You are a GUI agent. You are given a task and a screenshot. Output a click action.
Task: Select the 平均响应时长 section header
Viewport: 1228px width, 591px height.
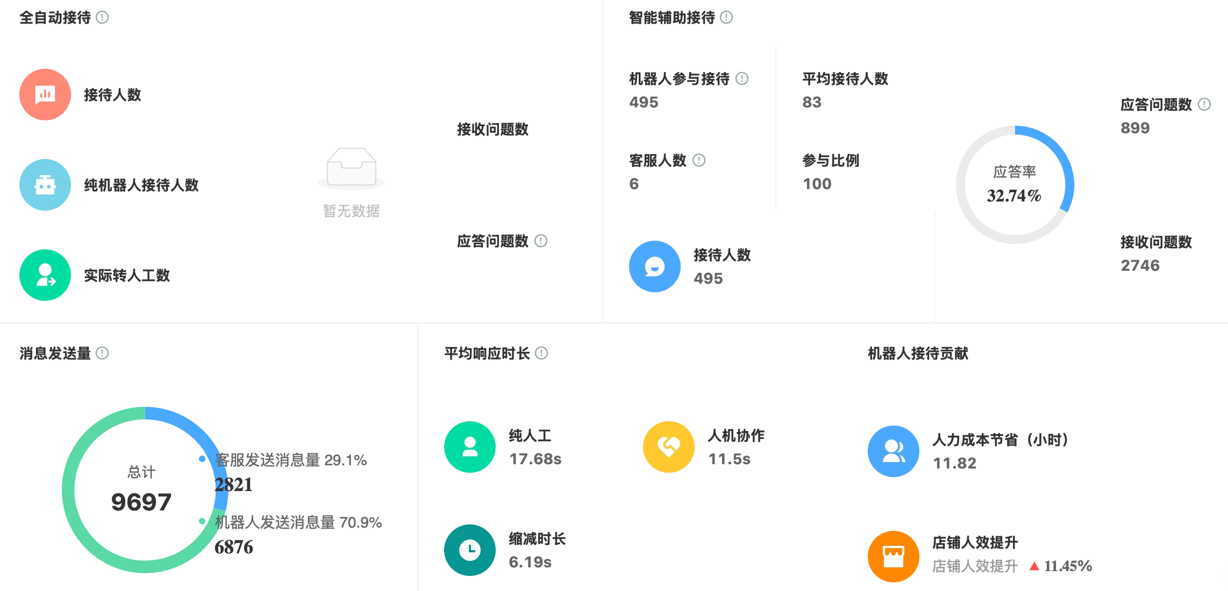pos(486,354)
